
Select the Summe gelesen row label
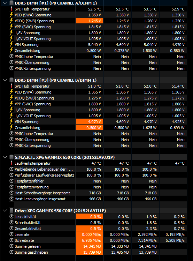[28, 246]
